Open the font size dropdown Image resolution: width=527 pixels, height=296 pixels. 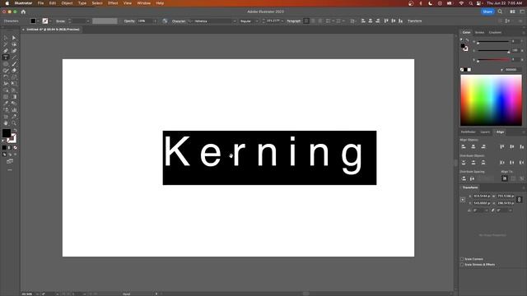click(x=282, y=21)
